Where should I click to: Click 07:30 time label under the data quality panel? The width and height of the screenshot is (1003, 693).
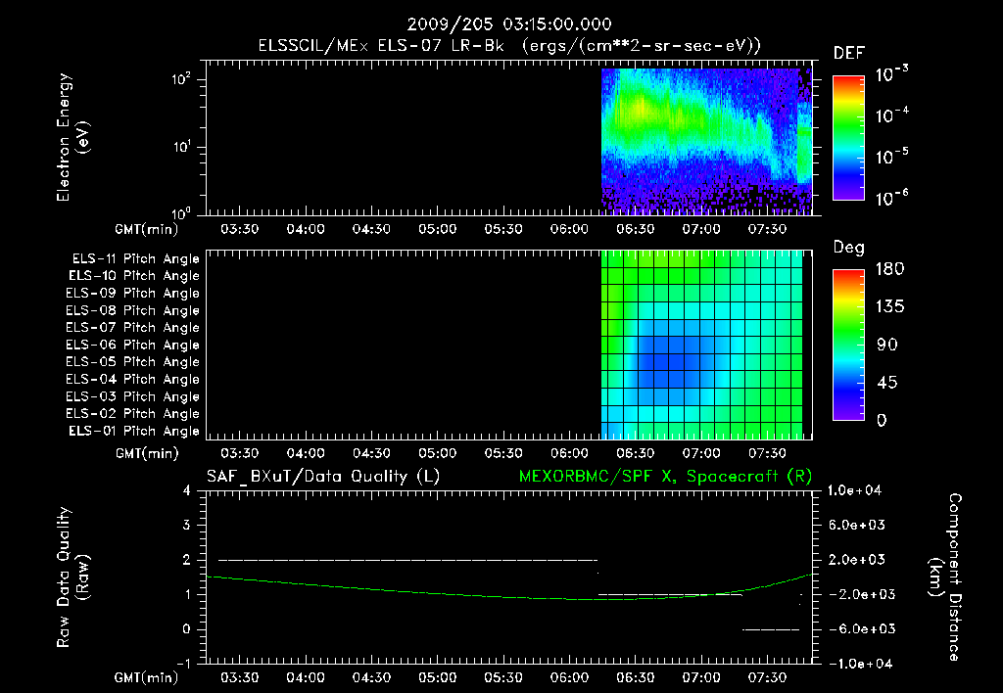coord(767,677)
